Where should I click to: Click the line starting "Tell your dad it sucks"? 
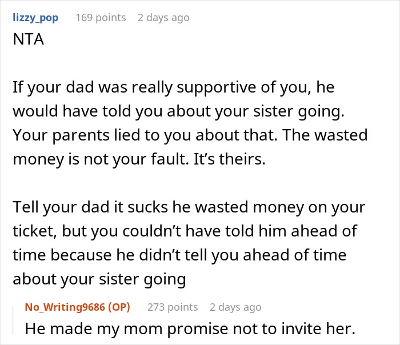pos(189,207)
